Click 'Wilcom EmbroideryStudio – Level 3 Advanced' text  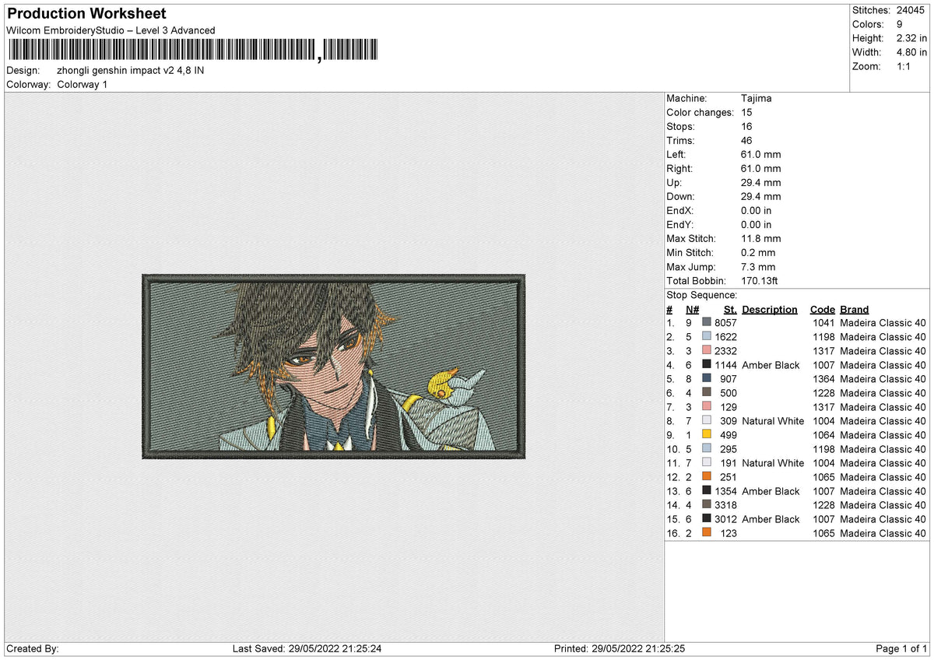click(x=111, y=30)
